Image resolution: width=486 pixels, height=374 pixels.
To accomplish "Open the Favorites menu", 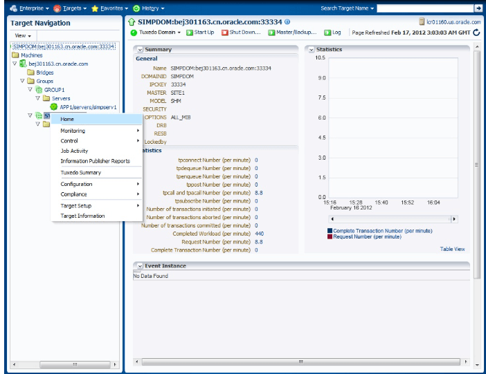I will pyautogui.click(x=114, y=8).
